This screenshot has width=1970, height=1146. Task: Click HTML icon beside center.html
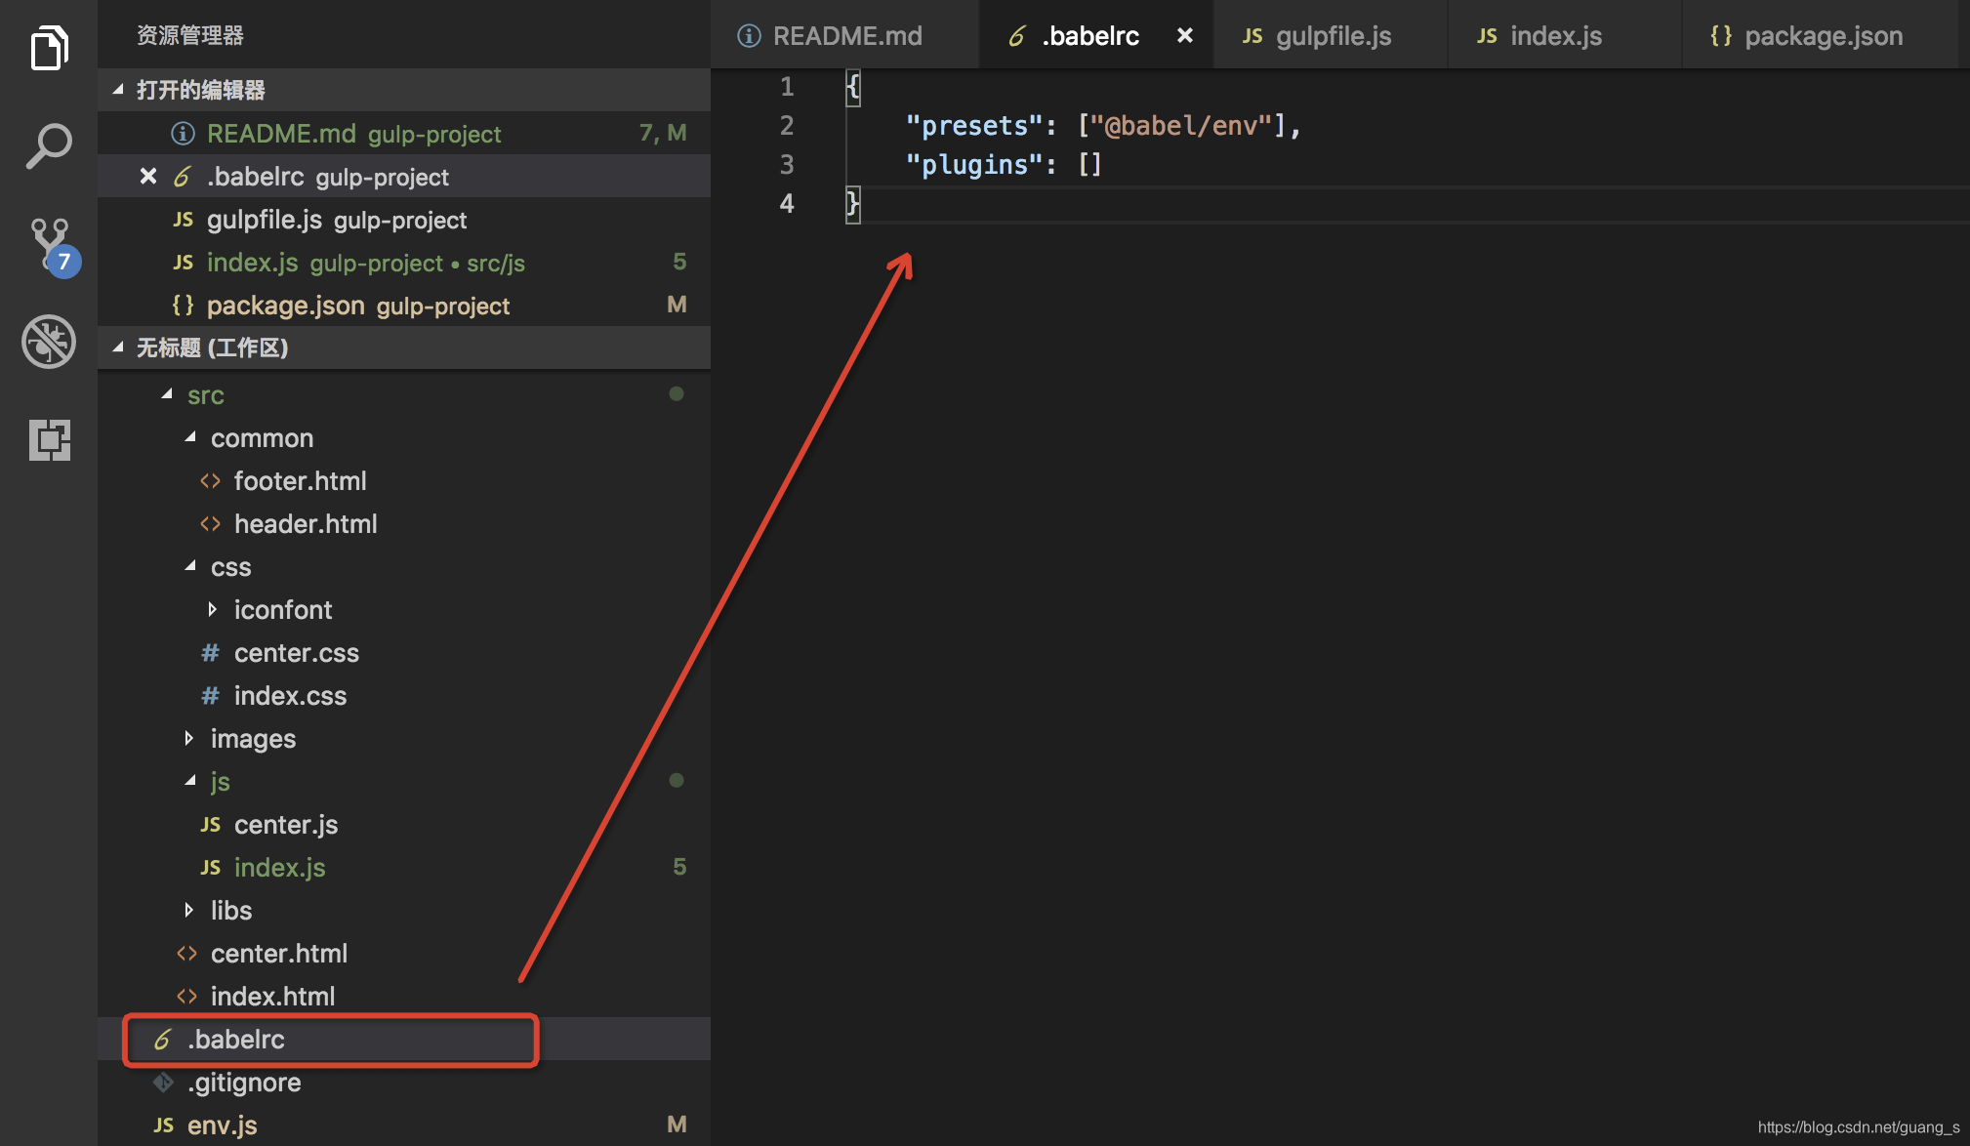[x=186, y=954]
